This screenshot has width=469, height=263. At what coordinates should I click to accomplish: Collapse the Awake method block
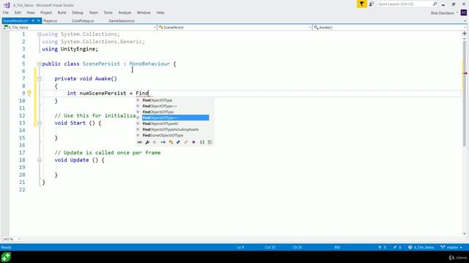39,79
